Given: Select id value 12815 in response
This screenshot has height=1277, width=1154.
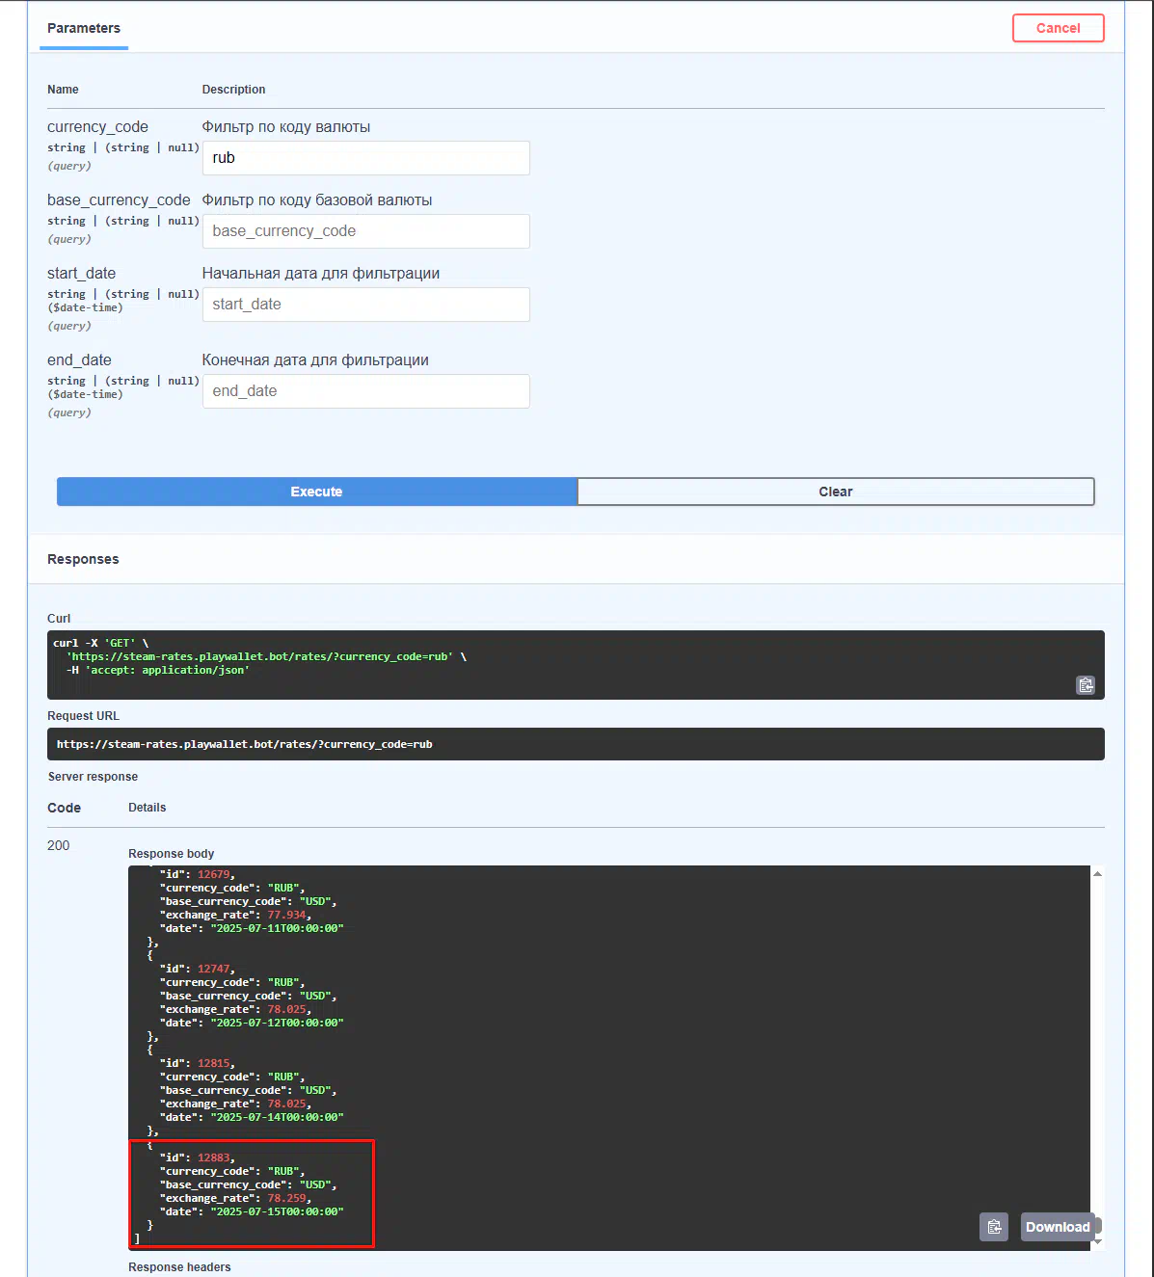Looking at the screenshot, I should tap(214, 1063).
